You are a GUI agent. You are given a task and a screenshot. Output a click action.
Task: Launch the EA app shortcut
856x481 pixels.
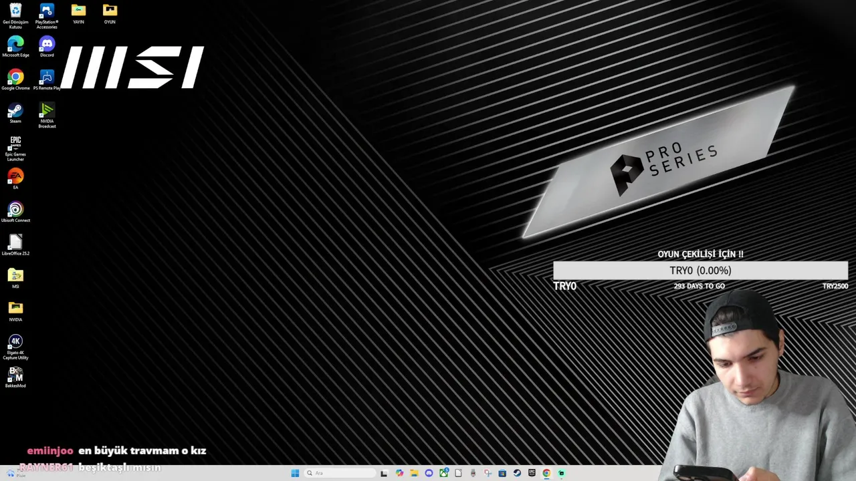click(x=15, y=179)
